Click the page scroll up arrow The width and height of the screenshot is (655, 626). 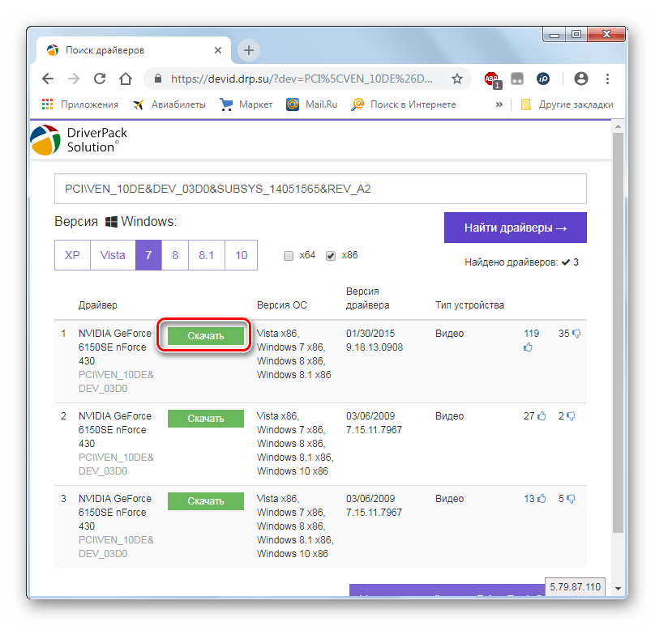618,126
